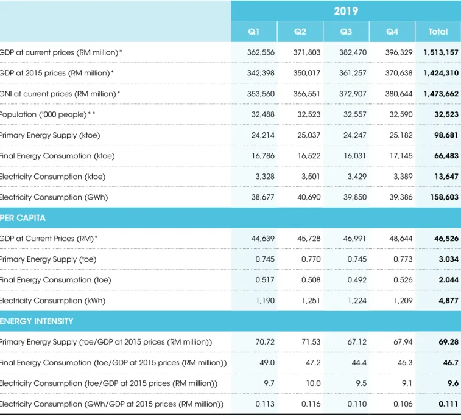Select the value 362,556 in GDP Q1

pos(261,52)
